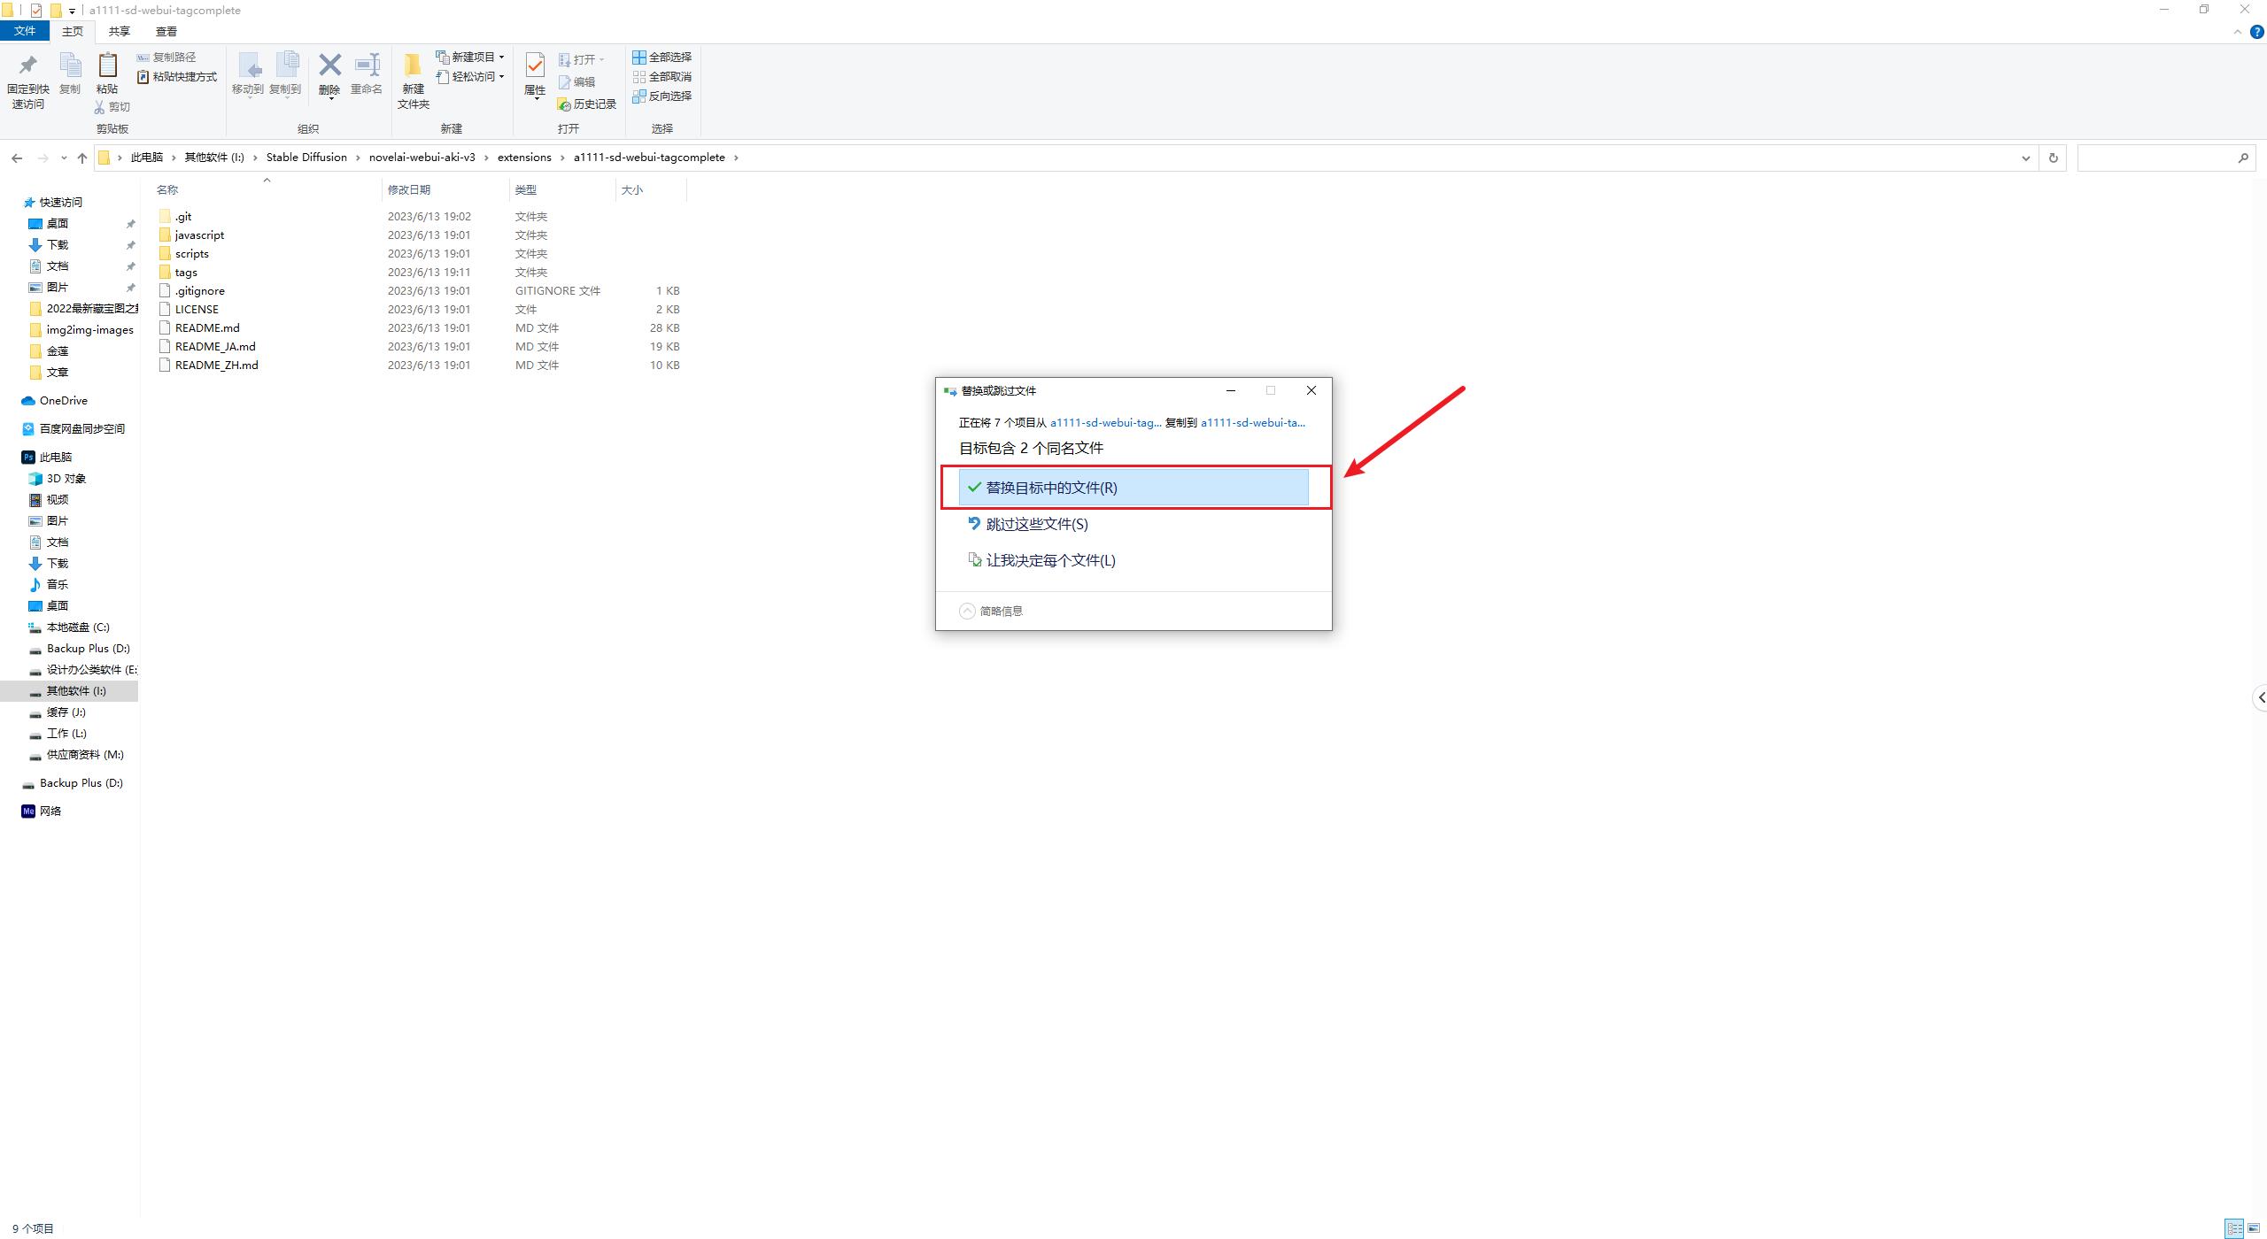Click the up-one-level arrow icon
The width and height of the screenshot is (2267, 1239).
82,158
